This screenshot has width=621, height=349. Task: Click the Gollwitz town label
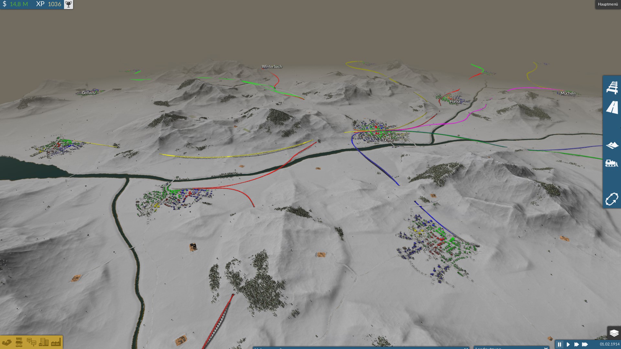pos(89,93)
